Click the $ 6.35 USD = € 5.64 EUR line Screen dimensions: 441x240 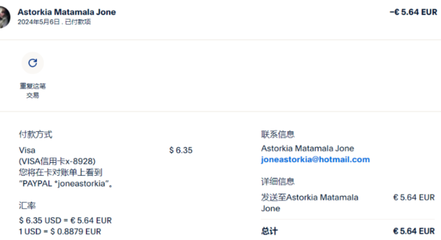click(x=65, y=220)
